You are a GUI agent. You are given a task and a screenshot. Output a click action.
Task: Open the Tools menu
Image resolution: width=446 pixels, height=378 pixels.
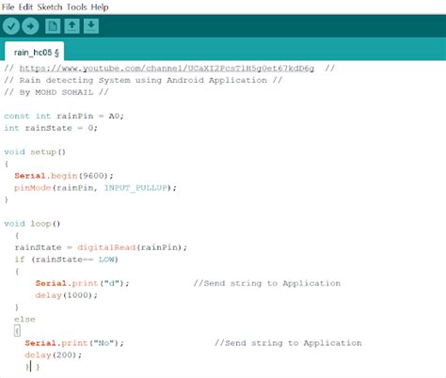point(76,7)
